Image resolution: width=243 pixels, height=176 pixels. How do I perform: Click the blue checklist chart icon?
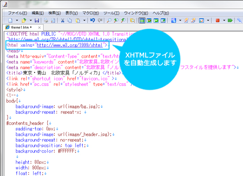point(201,20)
